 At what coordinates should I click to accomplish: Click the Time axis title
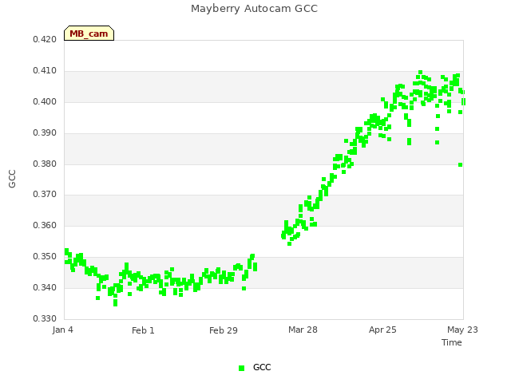(x=452, y=342)
